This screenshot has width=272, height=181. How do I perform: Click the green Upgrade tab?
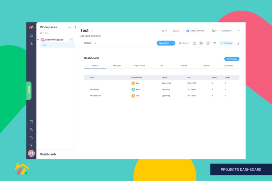coord(29,91)
